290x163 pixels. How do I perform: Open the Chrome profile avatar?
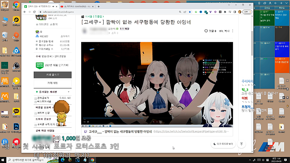click(240, 12)
